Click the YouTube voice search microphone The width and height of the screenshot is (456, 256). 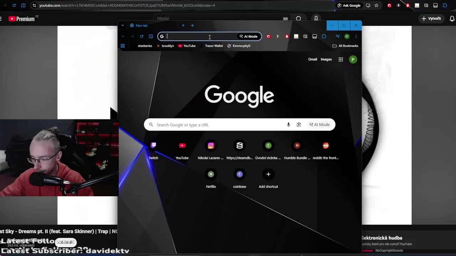[316, 18]
